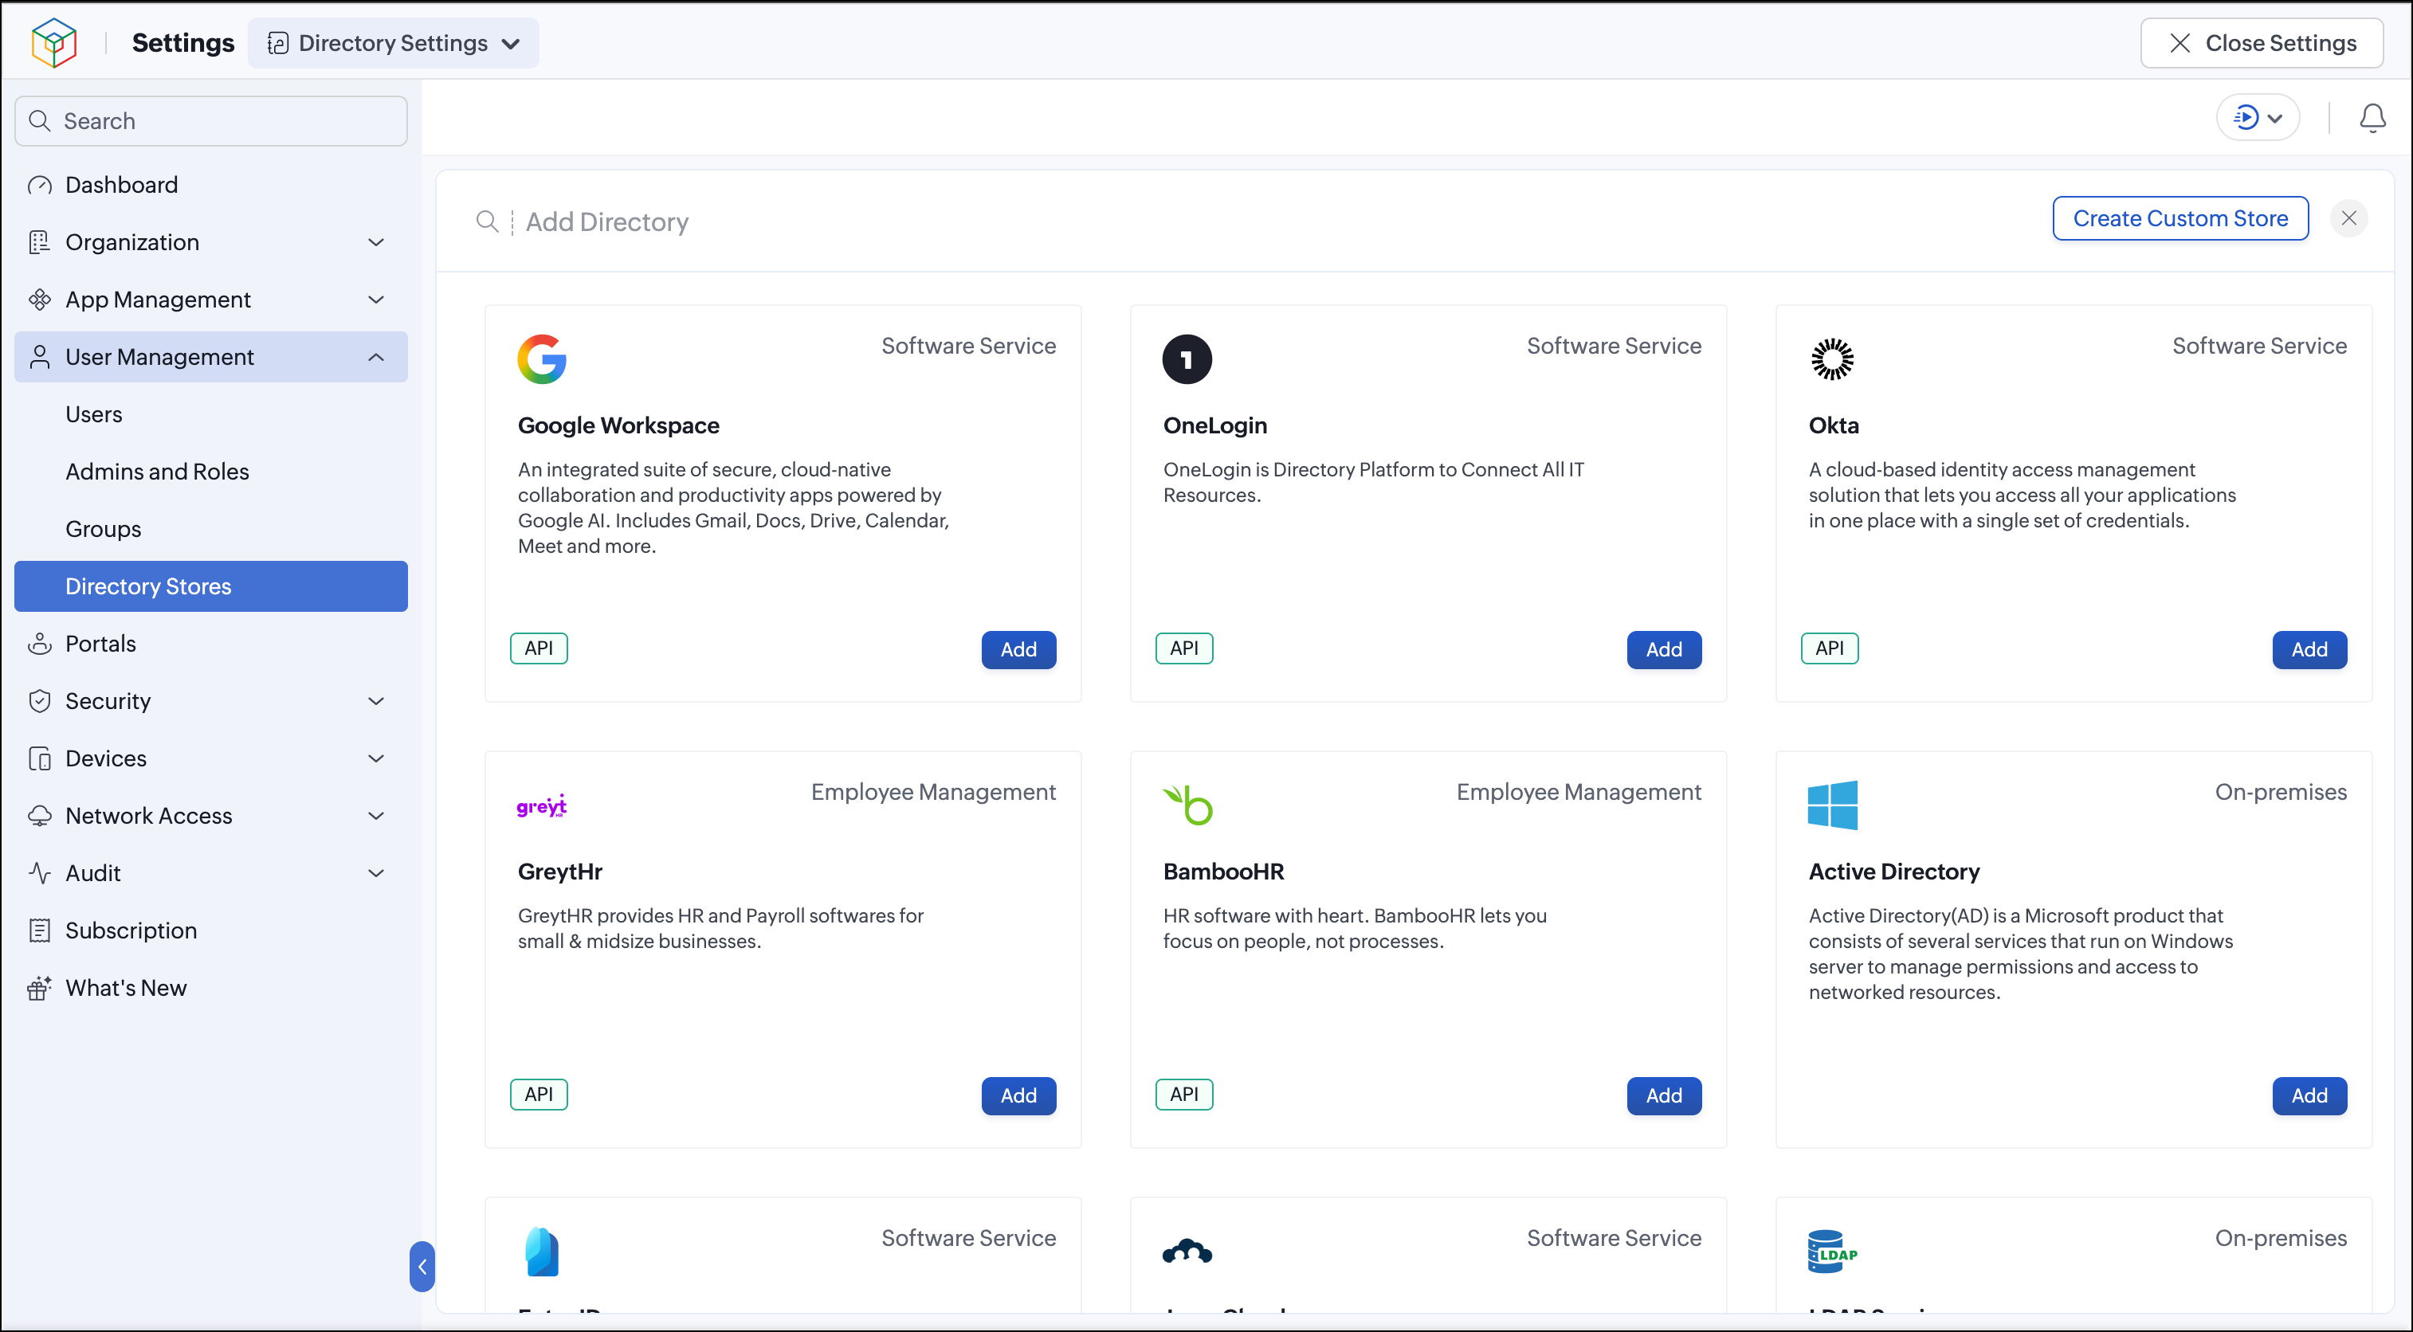Add the OneLogin directory

coord(1664,649)
